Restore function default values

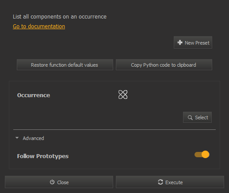click(x=65, y=65)
